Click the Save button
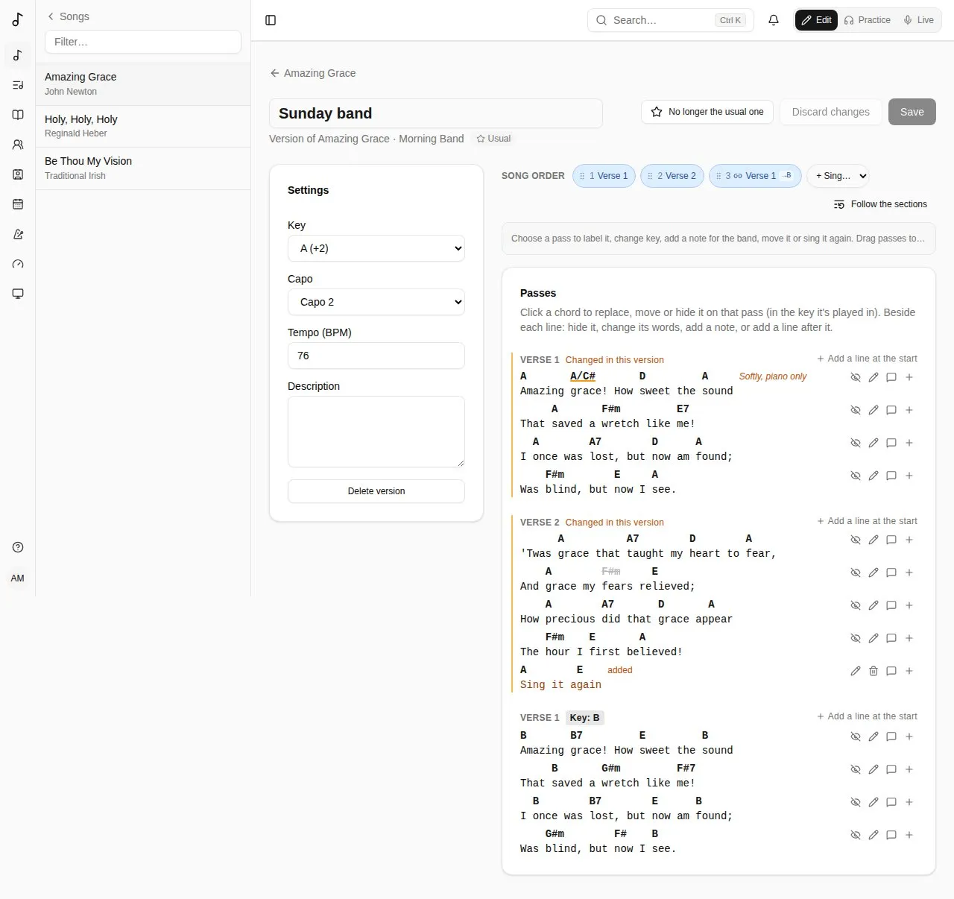Viewport: 954px width, 899px height. point(912,112)
